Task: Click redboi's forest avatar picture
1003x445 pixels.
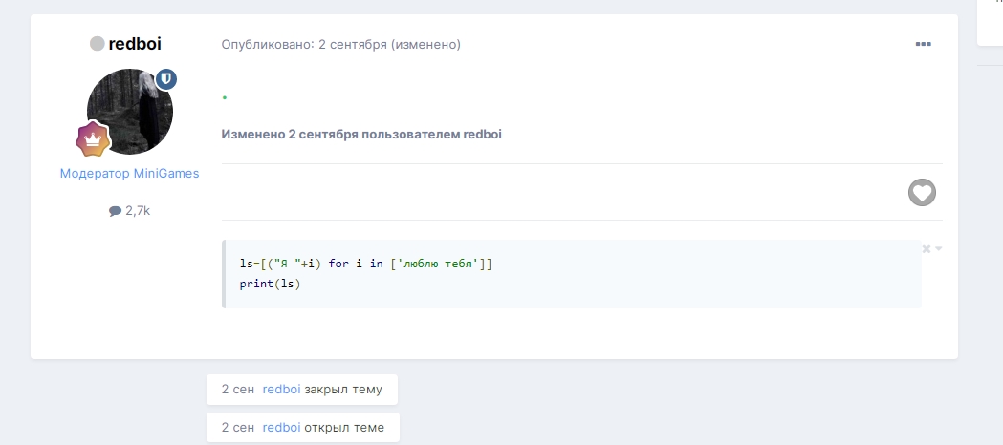Action: [x=129, y=111]
